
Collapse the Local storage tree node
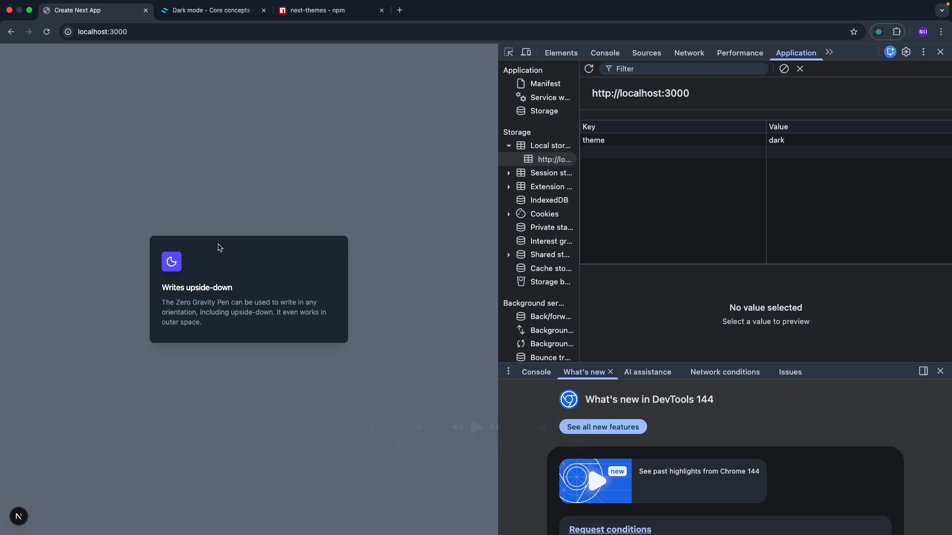click(x=509, y=146)
